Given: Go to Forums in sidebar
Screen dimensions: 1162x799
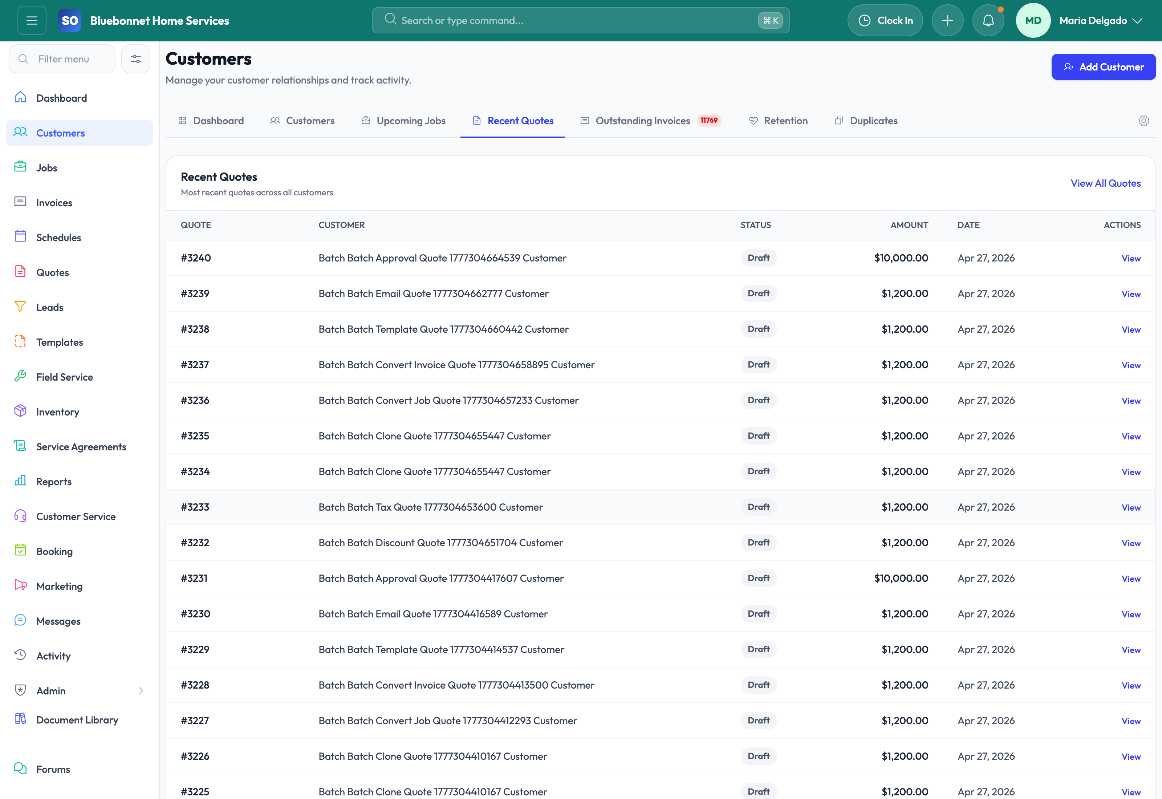Looking at the screenshot, I should (x=80, y=769).
